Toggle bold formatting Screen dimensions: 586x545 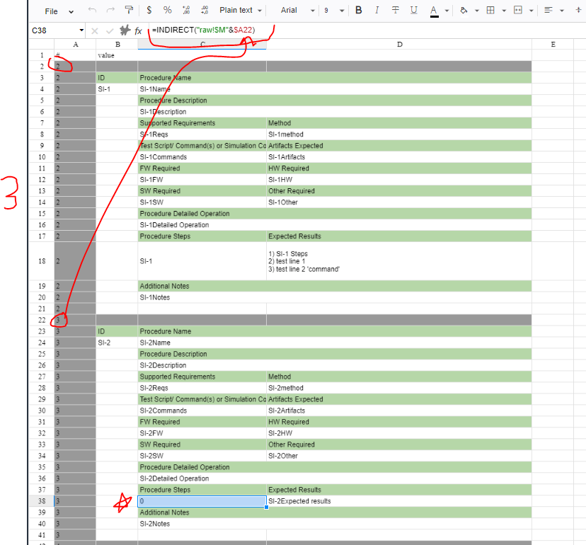(x=358, y=11)
